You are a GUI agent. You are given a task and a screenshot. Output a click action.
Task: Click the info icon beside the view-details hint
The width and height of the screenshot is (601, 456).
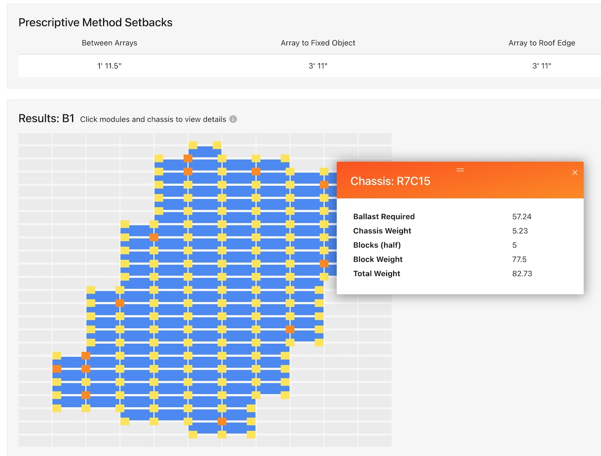[233, 119]
